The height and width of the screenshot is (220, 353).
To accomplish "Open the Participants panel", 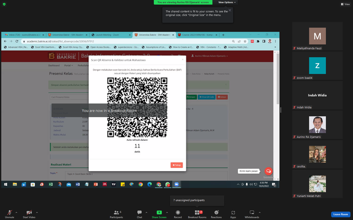I will [x=116, y=214].
